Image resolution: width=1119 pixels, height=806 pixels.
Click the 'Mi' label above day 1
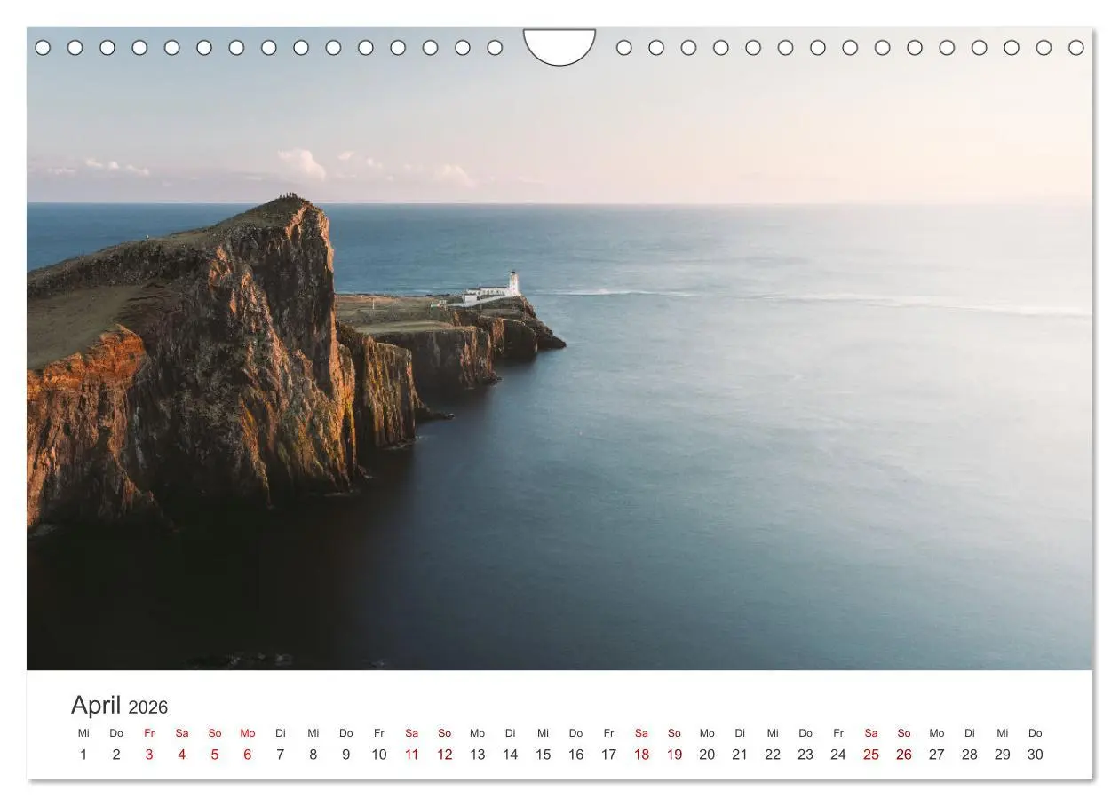tap(83, 733)
